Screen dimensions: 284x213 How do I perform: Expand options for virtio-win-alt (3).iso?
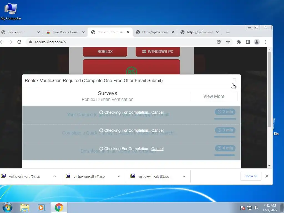(184, 176)
